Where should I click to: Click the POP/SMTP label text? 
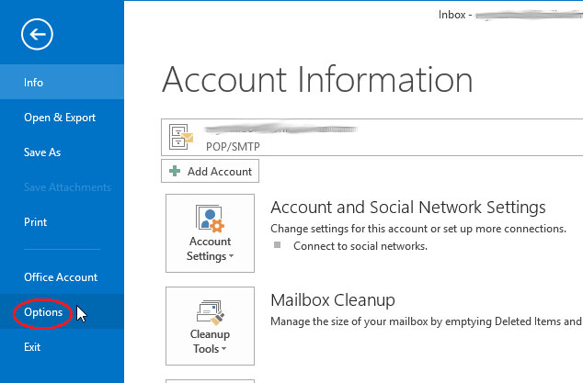point(234,147)
